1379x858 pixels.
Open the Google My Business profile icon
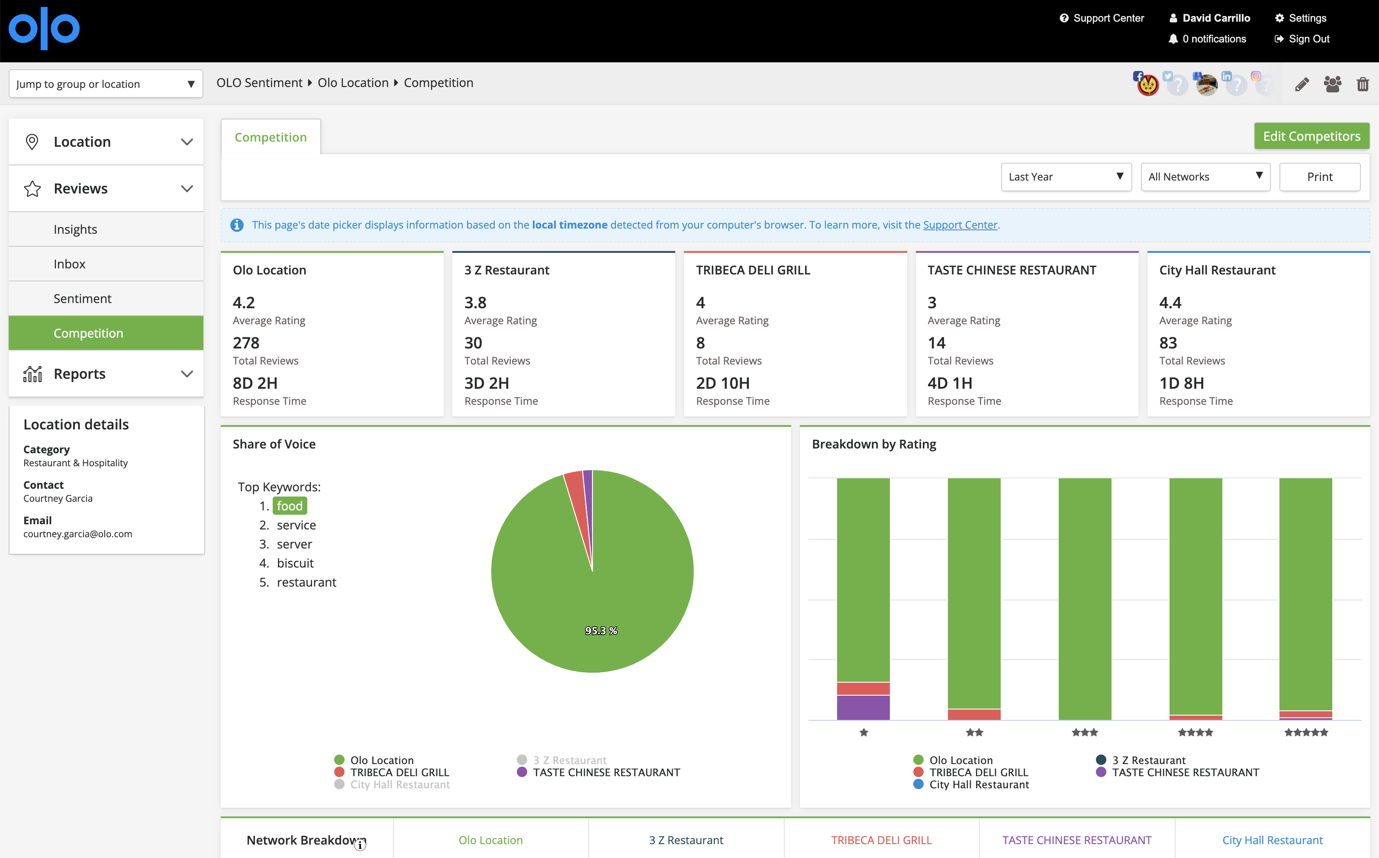tap(1206, 84)
